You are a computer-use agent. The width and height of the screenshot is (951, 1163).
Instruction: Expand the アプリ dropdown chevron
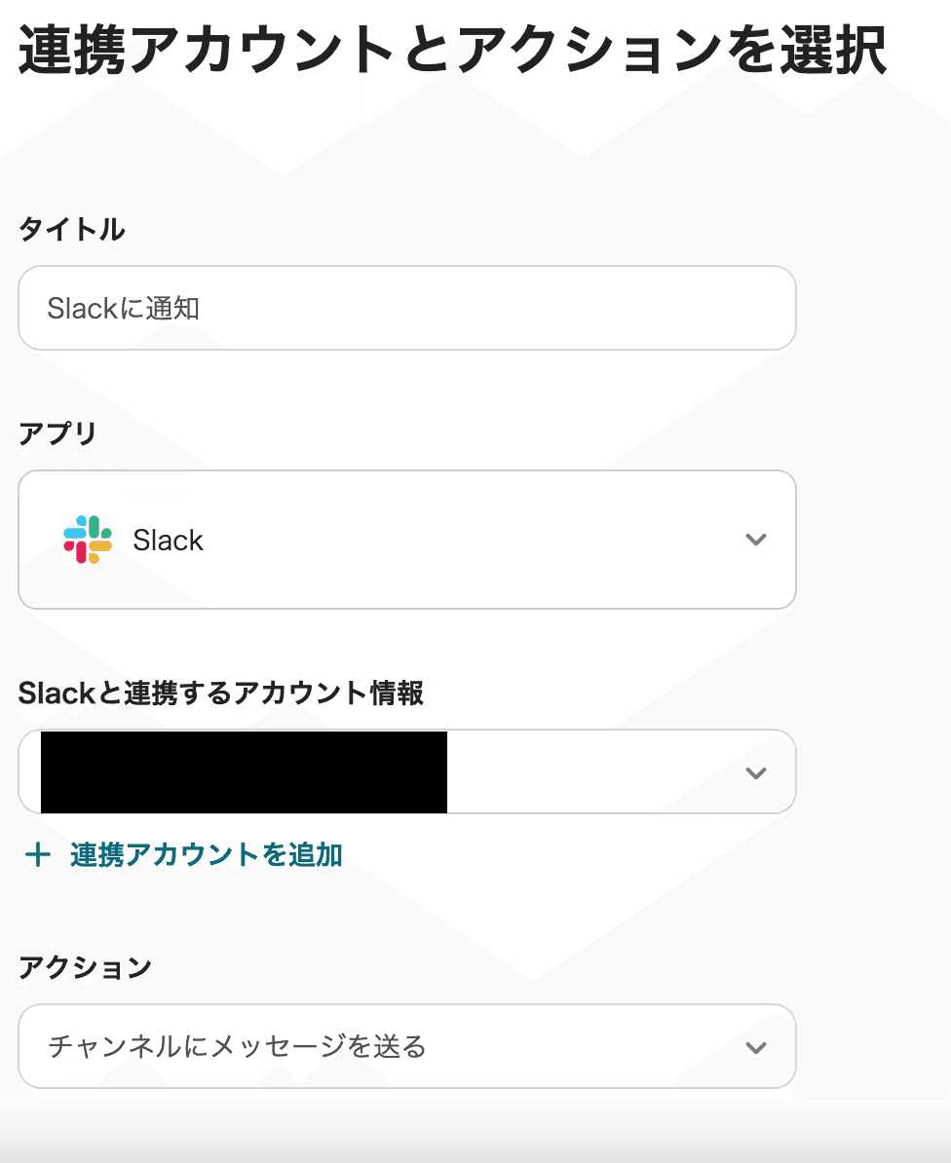[755, 540]
